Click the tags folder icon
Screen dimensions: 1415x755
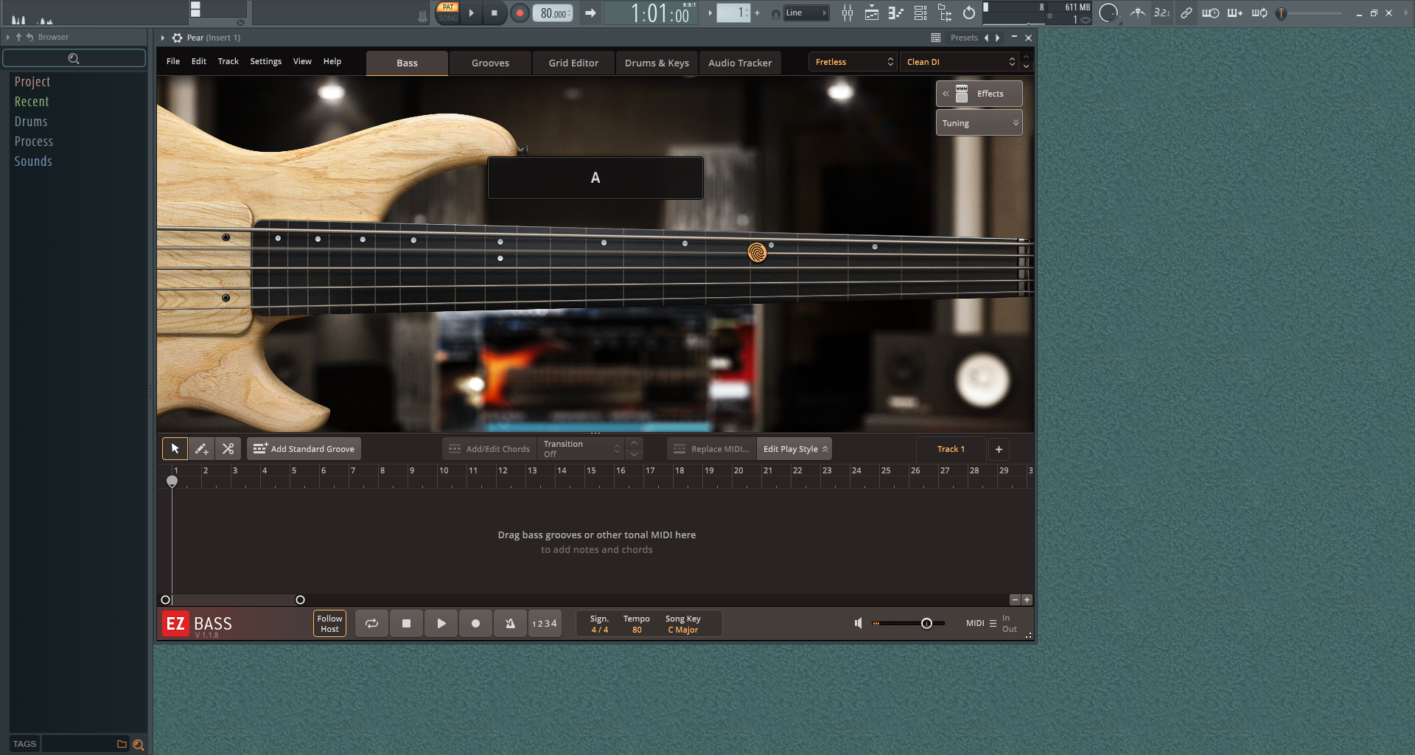(122, 744)
